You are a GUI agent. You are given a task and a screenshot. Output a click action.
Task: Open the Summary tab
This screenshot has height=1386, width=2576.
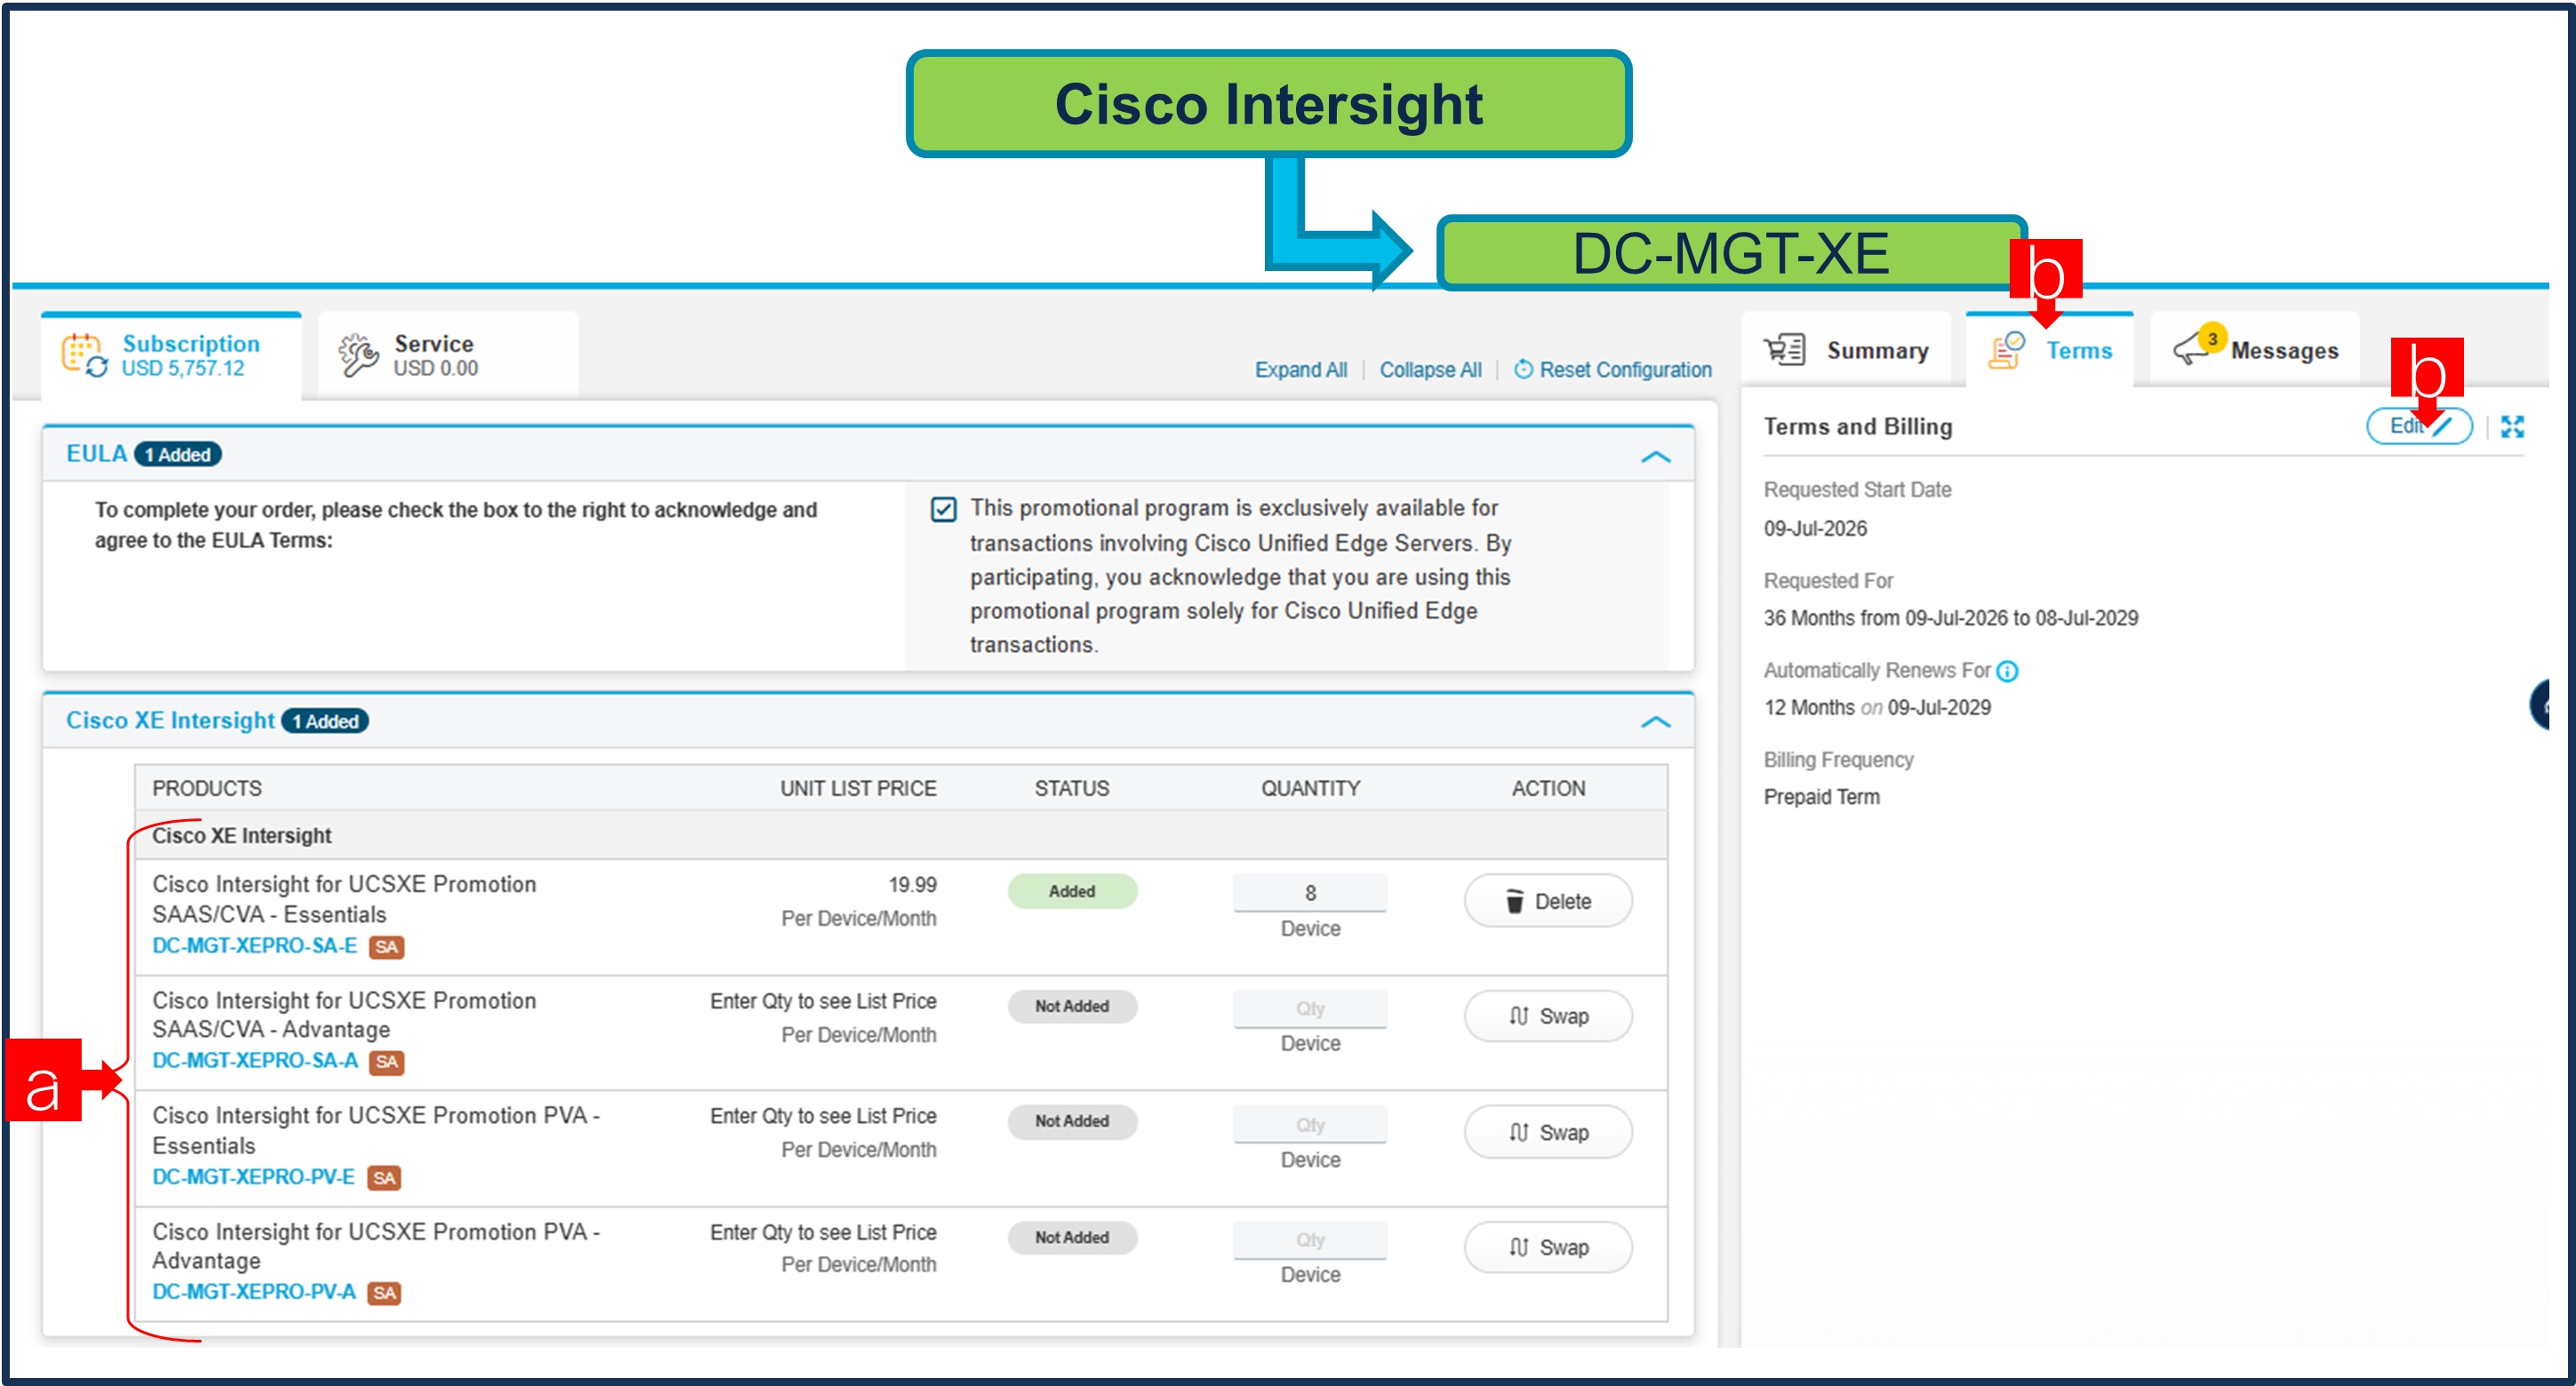pos(1845,350)
